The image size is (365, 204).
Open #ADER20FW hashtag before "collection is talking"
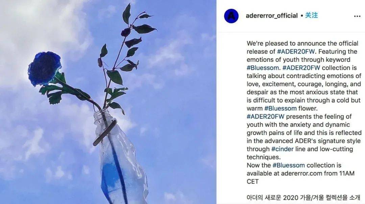pos(301,68)
